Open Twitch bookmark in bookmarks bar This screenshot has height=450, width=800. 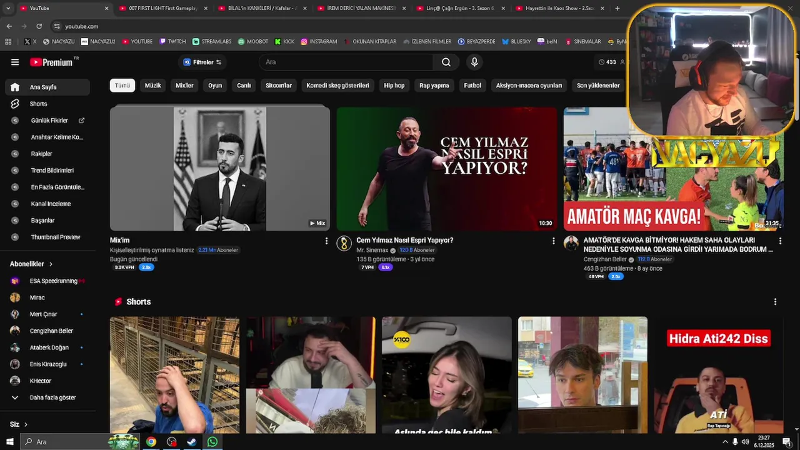coord(172,42)
